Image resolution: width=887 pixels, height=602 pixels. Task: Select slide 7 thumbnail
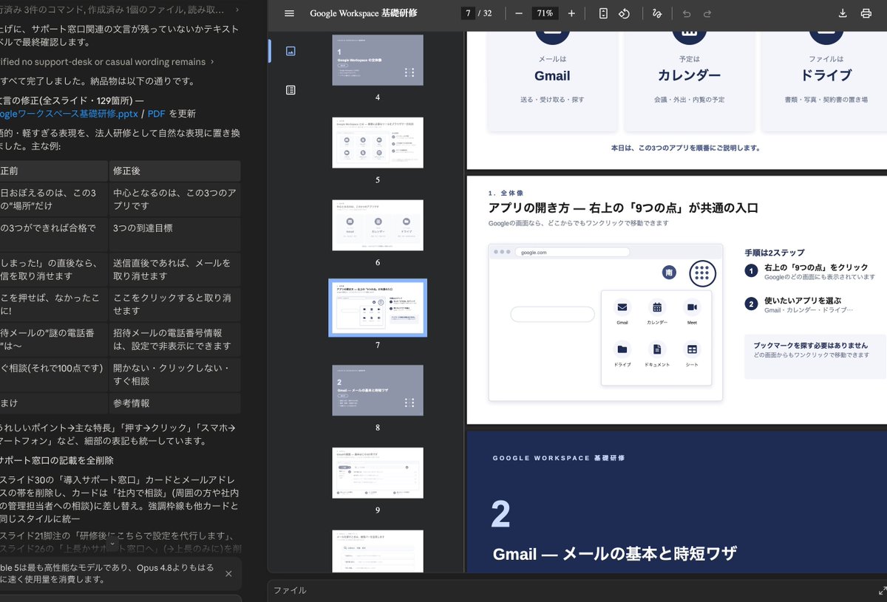[378, 307]
